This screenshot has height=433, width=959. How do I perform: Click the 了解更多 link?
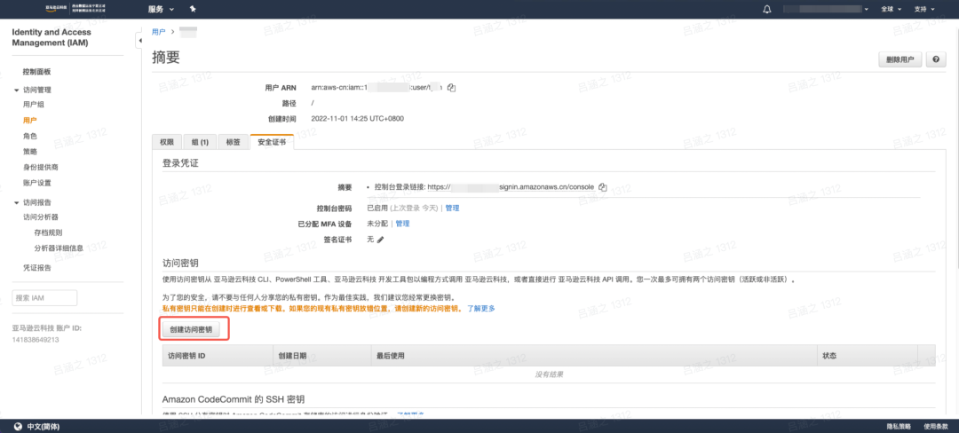[481, 309]
